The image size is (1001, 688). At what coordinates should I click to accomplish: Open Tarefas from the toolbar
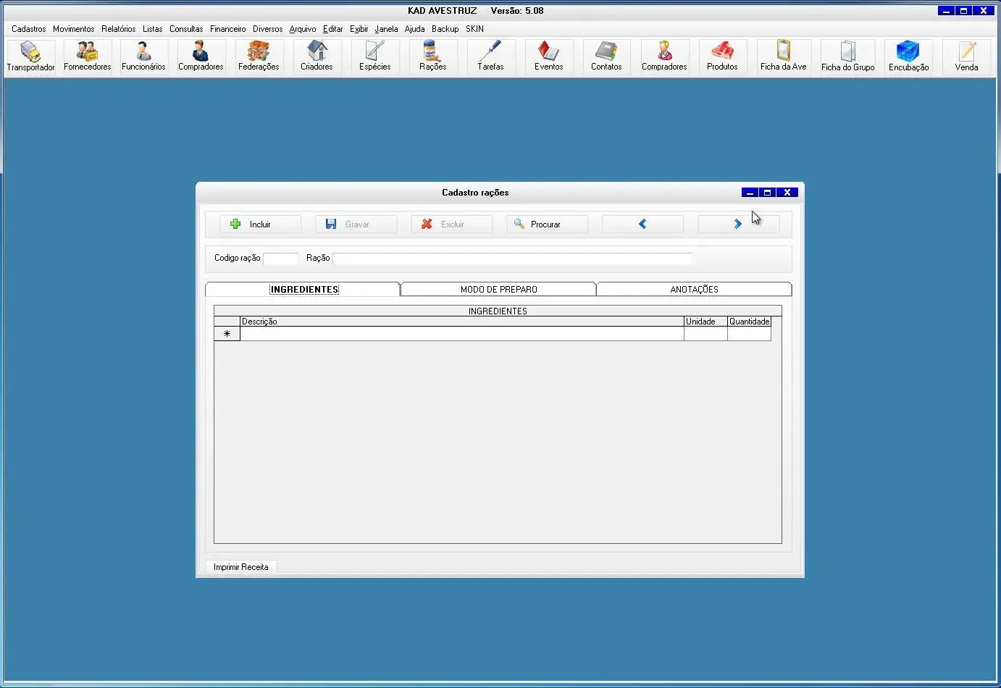click(x=490, y=56)
